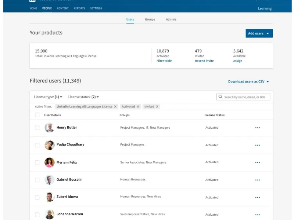Image resolution: width=294 pixels, height=220 pixels.
Task: Open the Download users as CSV dropdown
Action: (248, 82)
